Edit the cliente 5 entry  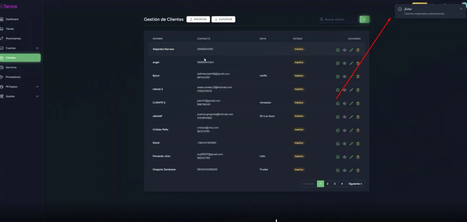(x=351, y=90)
